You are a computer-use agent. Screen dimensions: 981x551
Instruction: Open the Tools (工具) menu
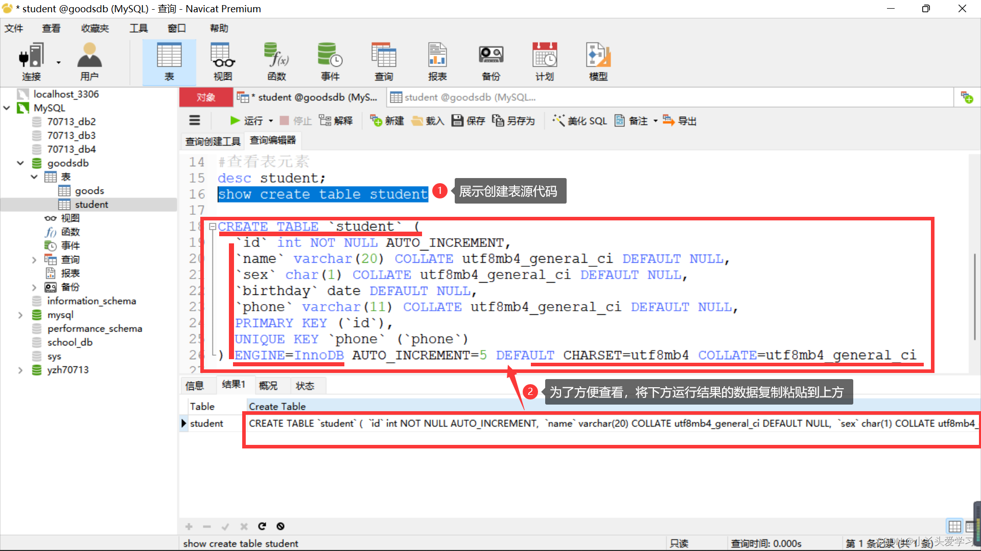(138, 28)
